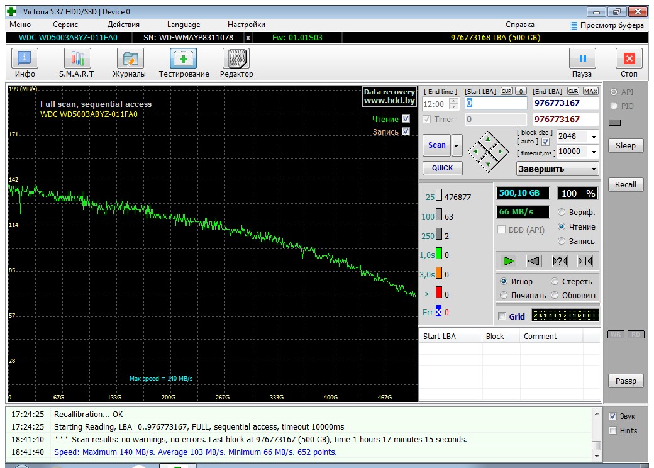Click the Comment column header
Image resolution: width=654 pixels, height=468 pixels.
[x=551, y=336]
